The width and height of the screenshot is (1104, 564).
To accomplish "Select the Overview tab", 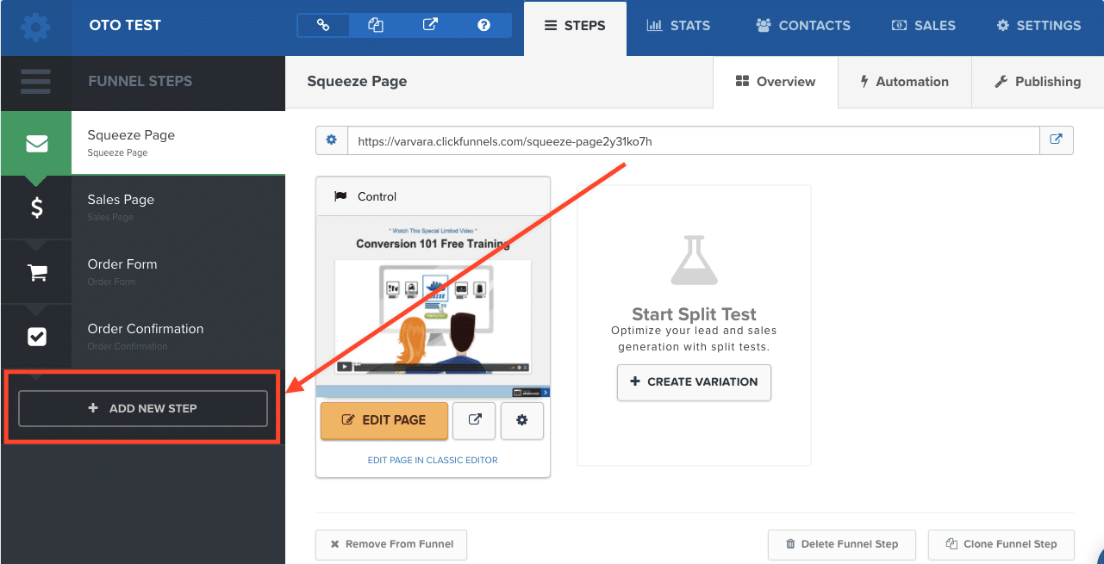I will pos(775,82).
